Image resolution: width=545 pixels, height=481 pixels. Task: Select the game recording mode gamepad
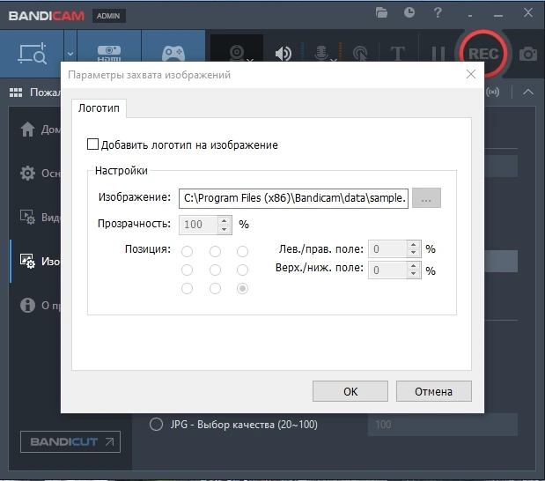[173, 53]
